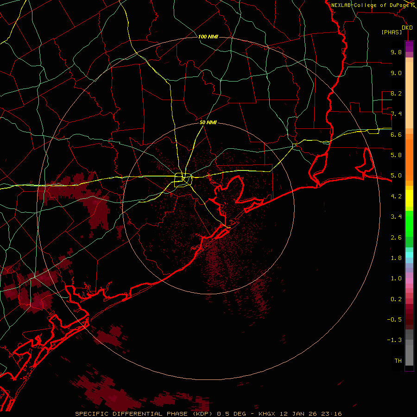The image size is (417, 417).
Task: Select the pink segment of the color bar
Action: (409, 281)
